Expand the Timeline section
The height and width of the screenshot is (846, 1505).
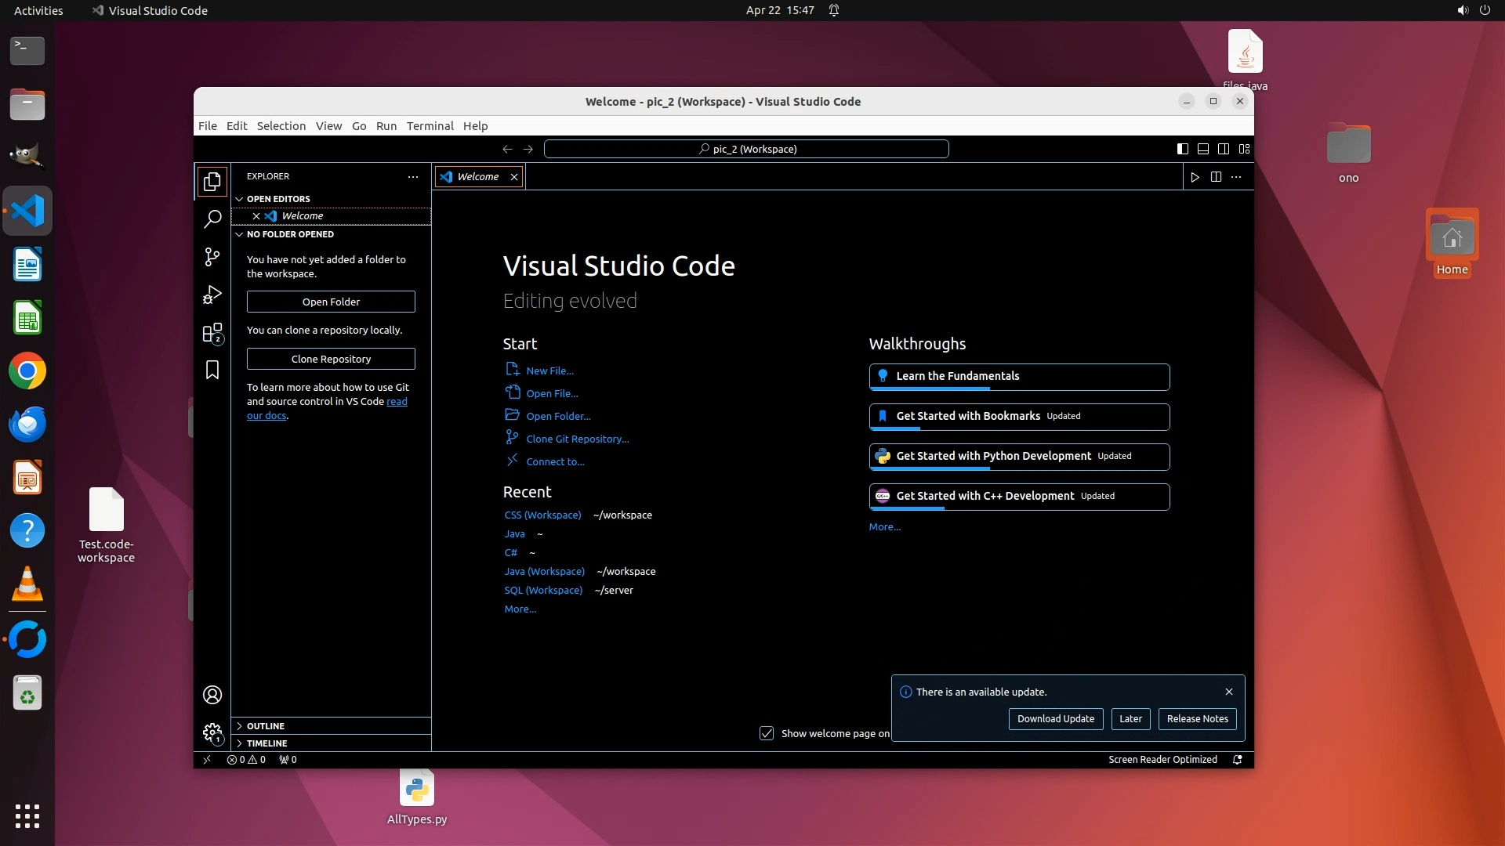tap(267, 743)
